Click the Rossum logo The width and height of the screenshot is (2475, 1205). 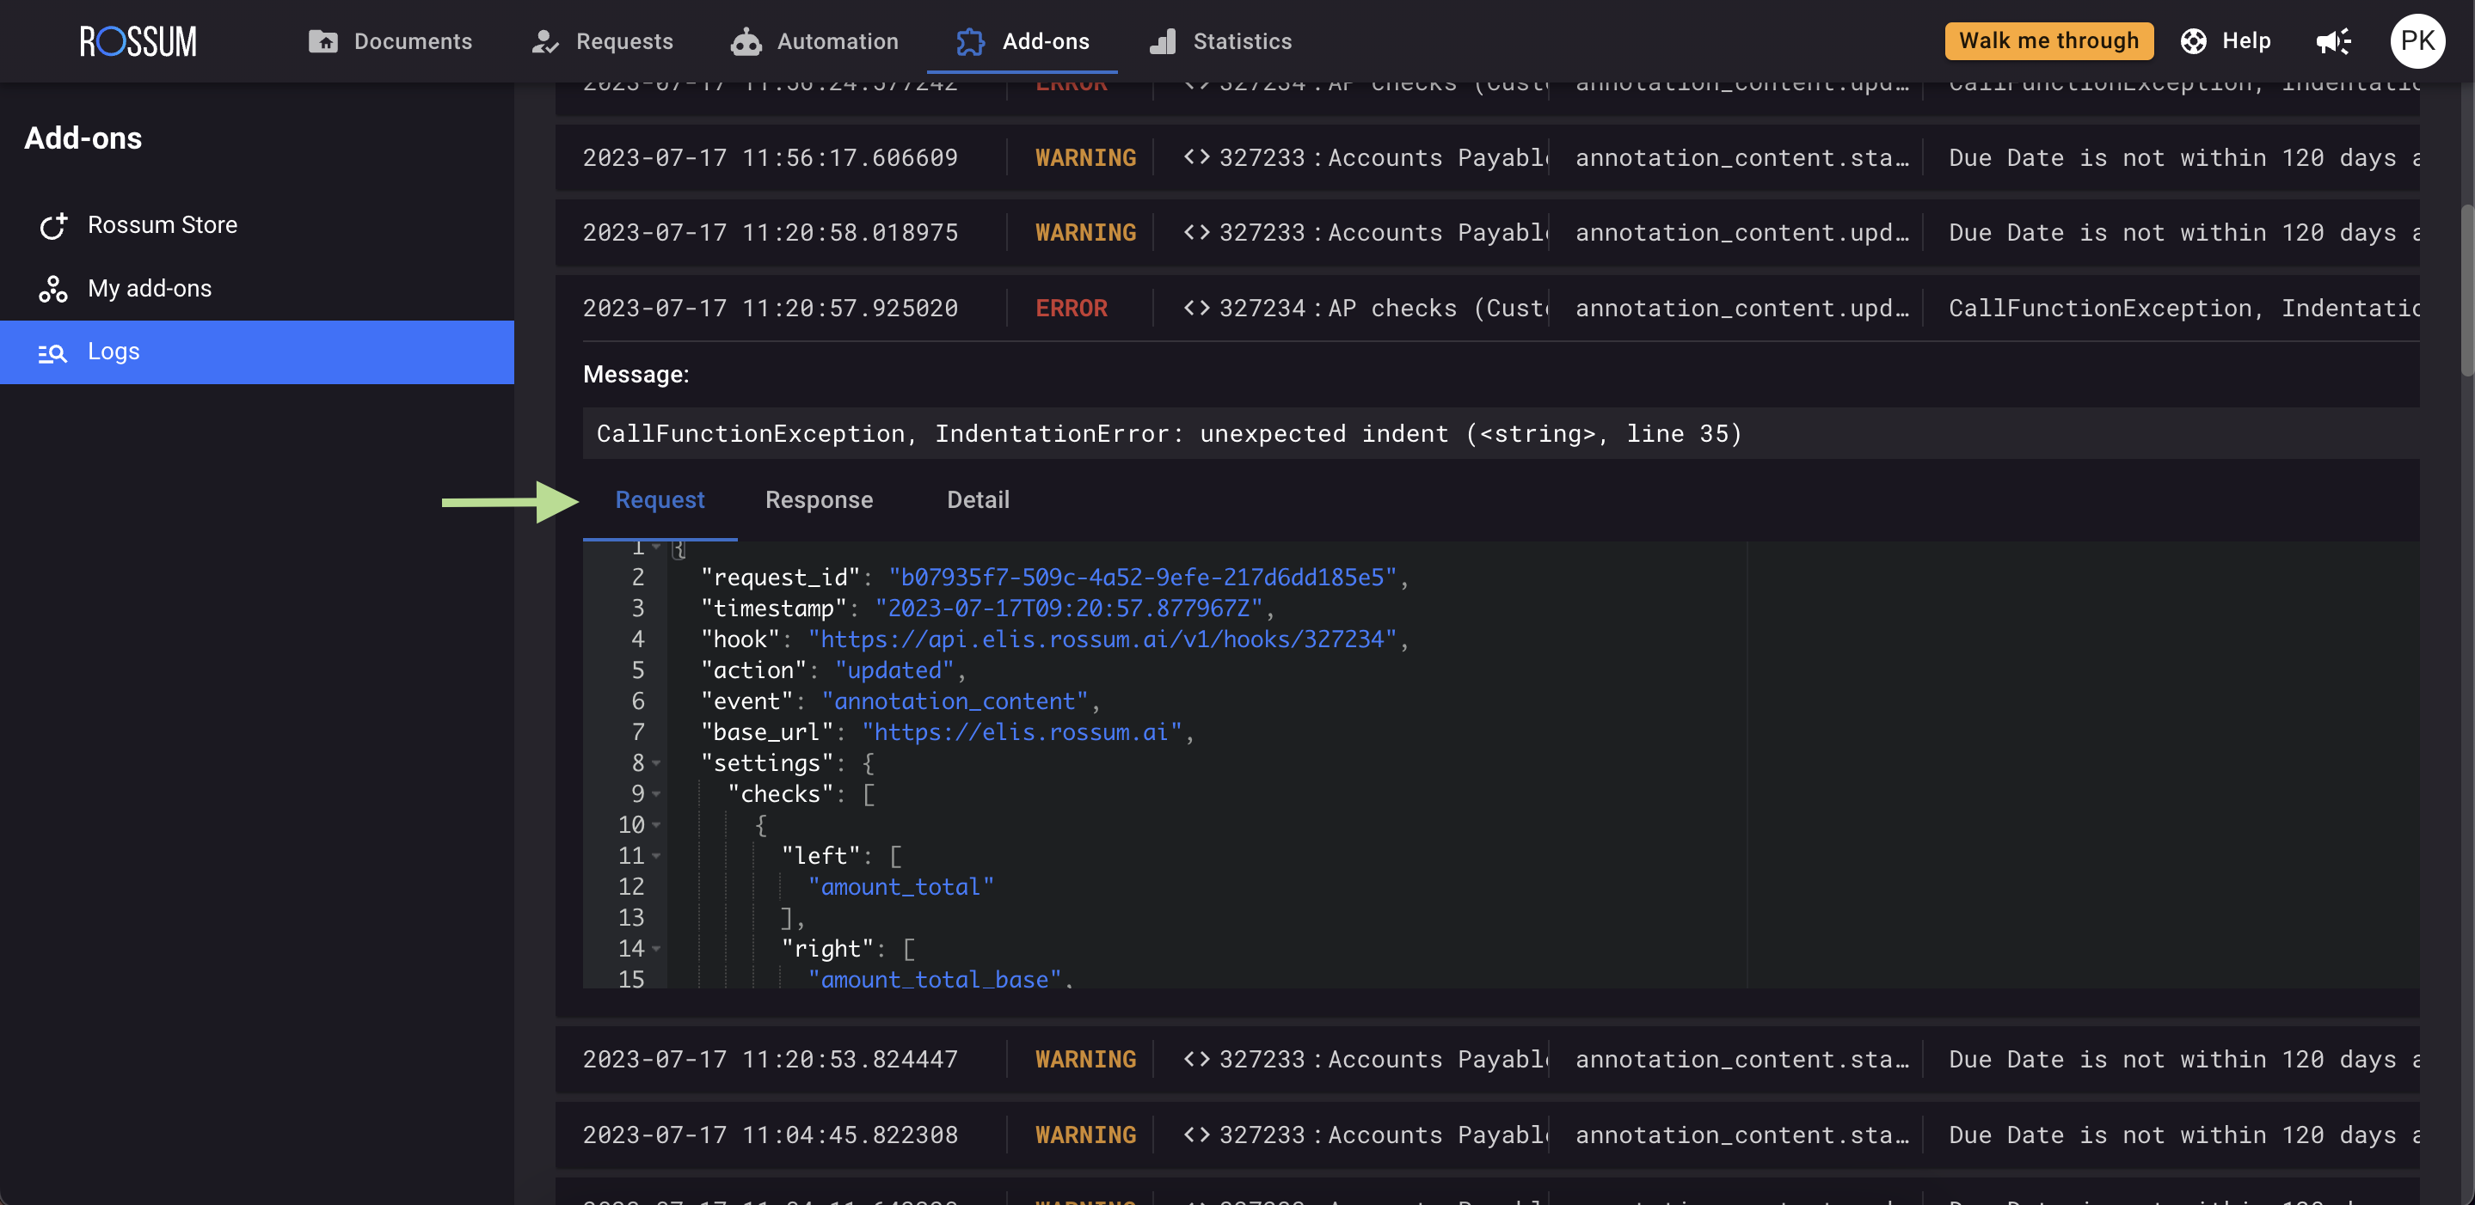[x=138, y=41]
